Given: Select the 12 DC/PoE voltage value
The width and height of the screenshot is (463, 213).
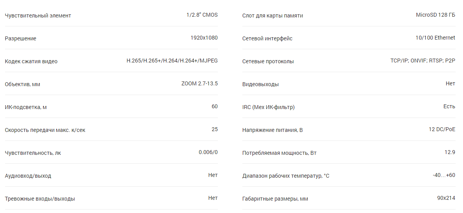Looking at the screenshot, I should [442, 130].
